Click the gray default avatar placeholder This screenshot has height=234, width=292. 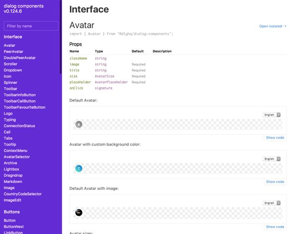[79, 124]
